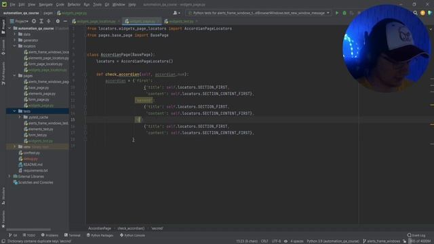The height and width of the screenshot is (244, 434).
Task: Click the UTF-8 encoding status widget
Action: [276, 241]
